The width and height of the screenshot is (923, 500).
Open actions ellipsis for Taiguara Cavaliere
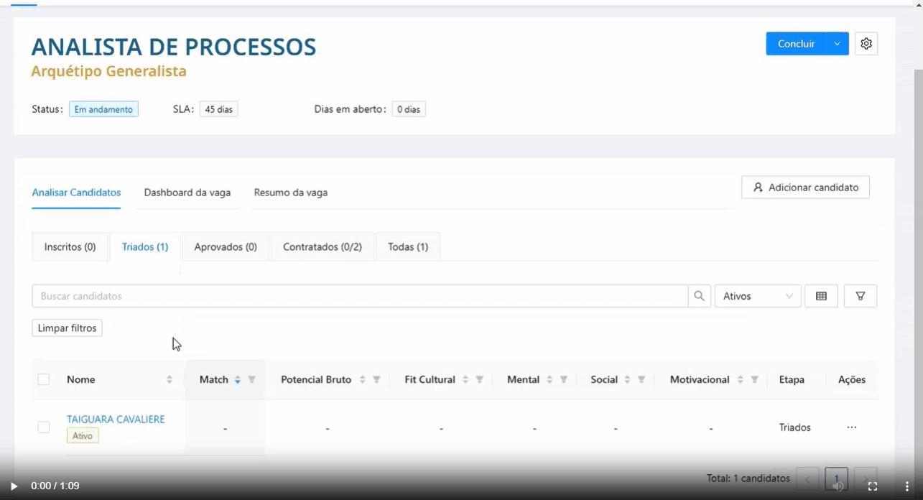point(852,427)
